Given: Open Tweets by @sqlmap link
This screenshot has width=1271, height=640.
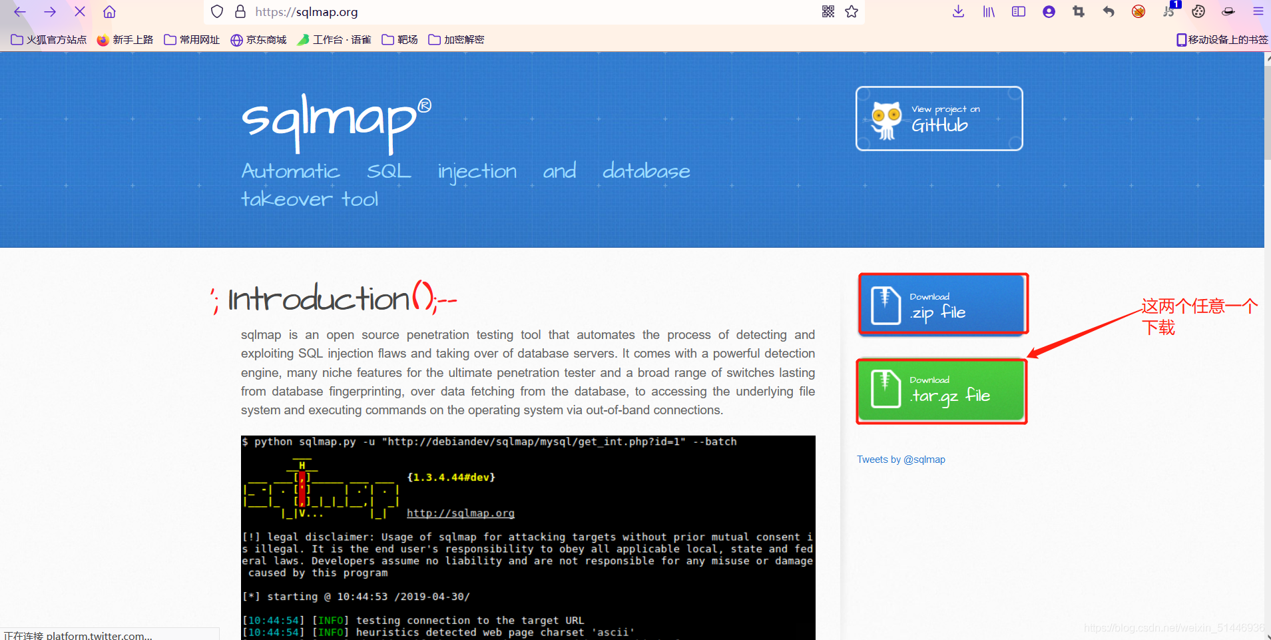Looking at the screenshot, I should (901, 460).
